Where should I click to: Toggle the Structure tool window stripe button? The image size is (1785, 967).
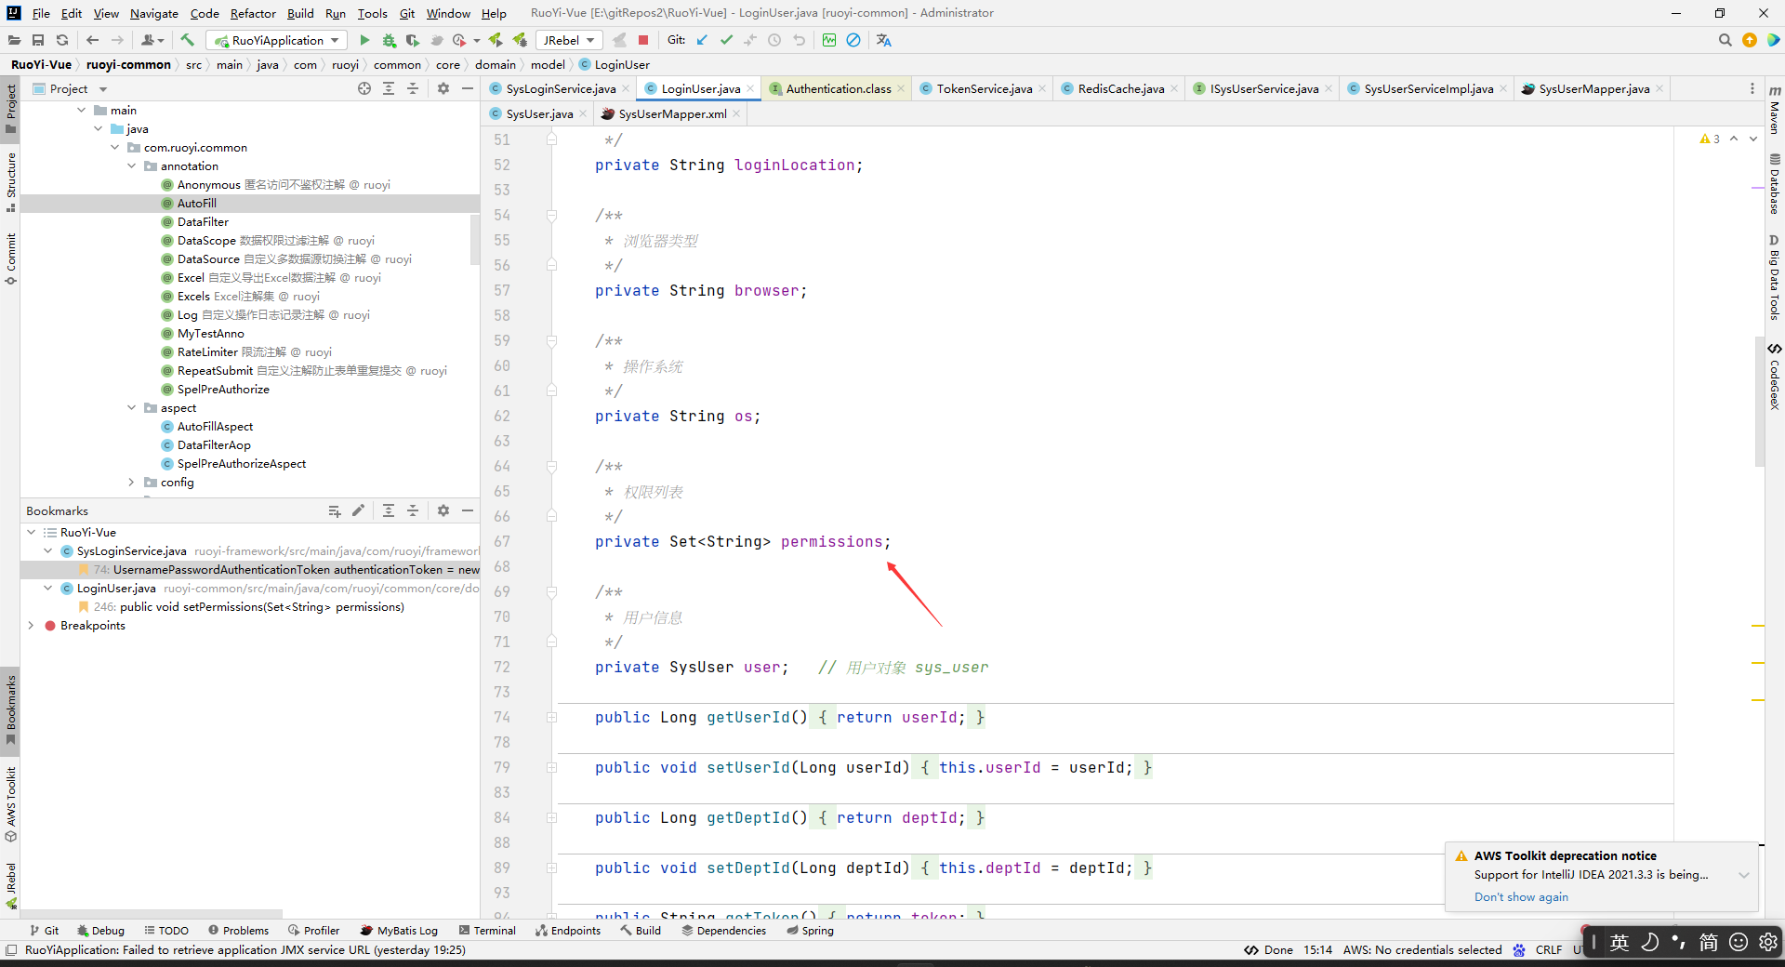(x=10, y=182)
